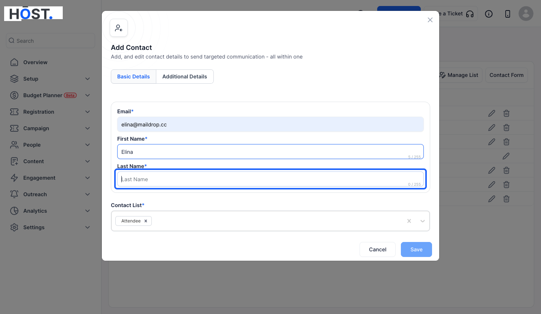
Task: Click the Outreach bell icon
Action: (14, 194)
